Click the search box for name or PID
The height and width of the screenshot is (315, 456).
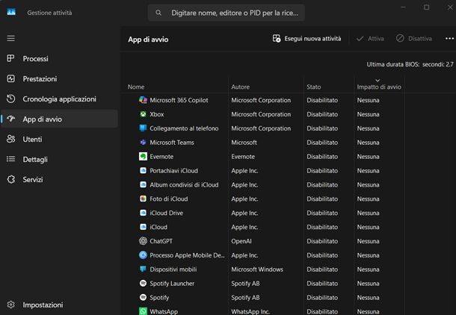(x=227, y=13)
